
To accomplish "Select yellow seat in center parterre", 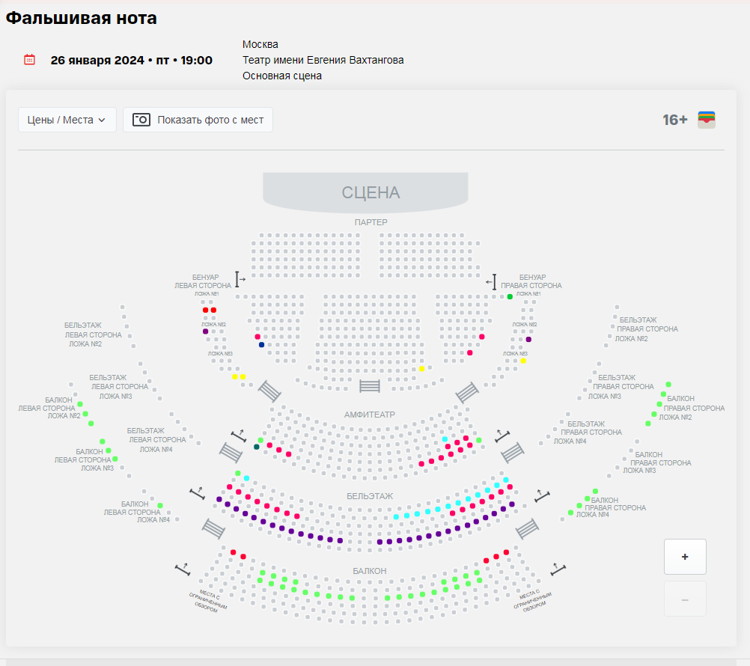I will (422, 369).
